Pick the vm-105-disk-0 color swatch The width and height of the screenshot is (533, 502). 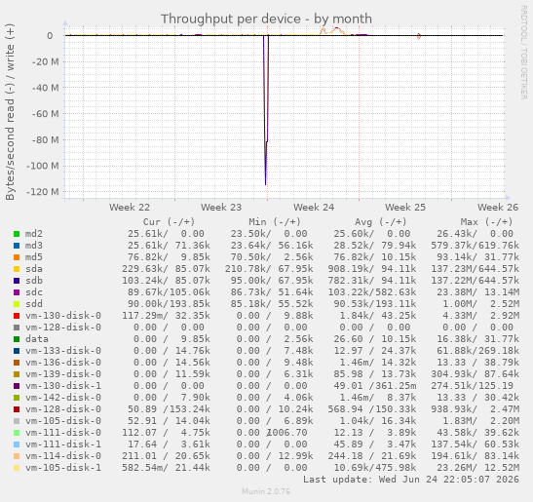point(17,421)
